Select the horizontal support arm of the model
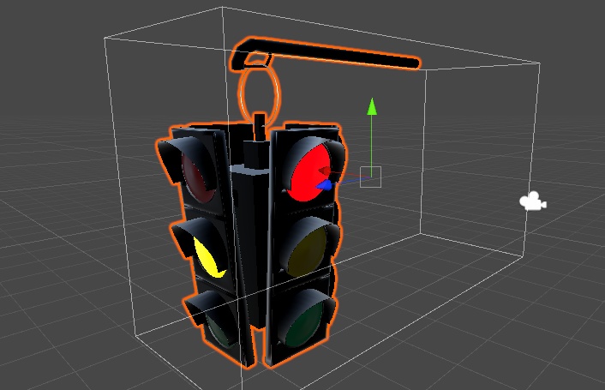 325,54
